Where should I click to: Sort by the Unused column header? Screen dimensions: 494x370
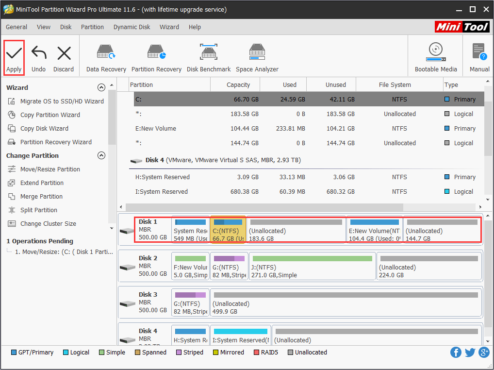coord(331,85)
